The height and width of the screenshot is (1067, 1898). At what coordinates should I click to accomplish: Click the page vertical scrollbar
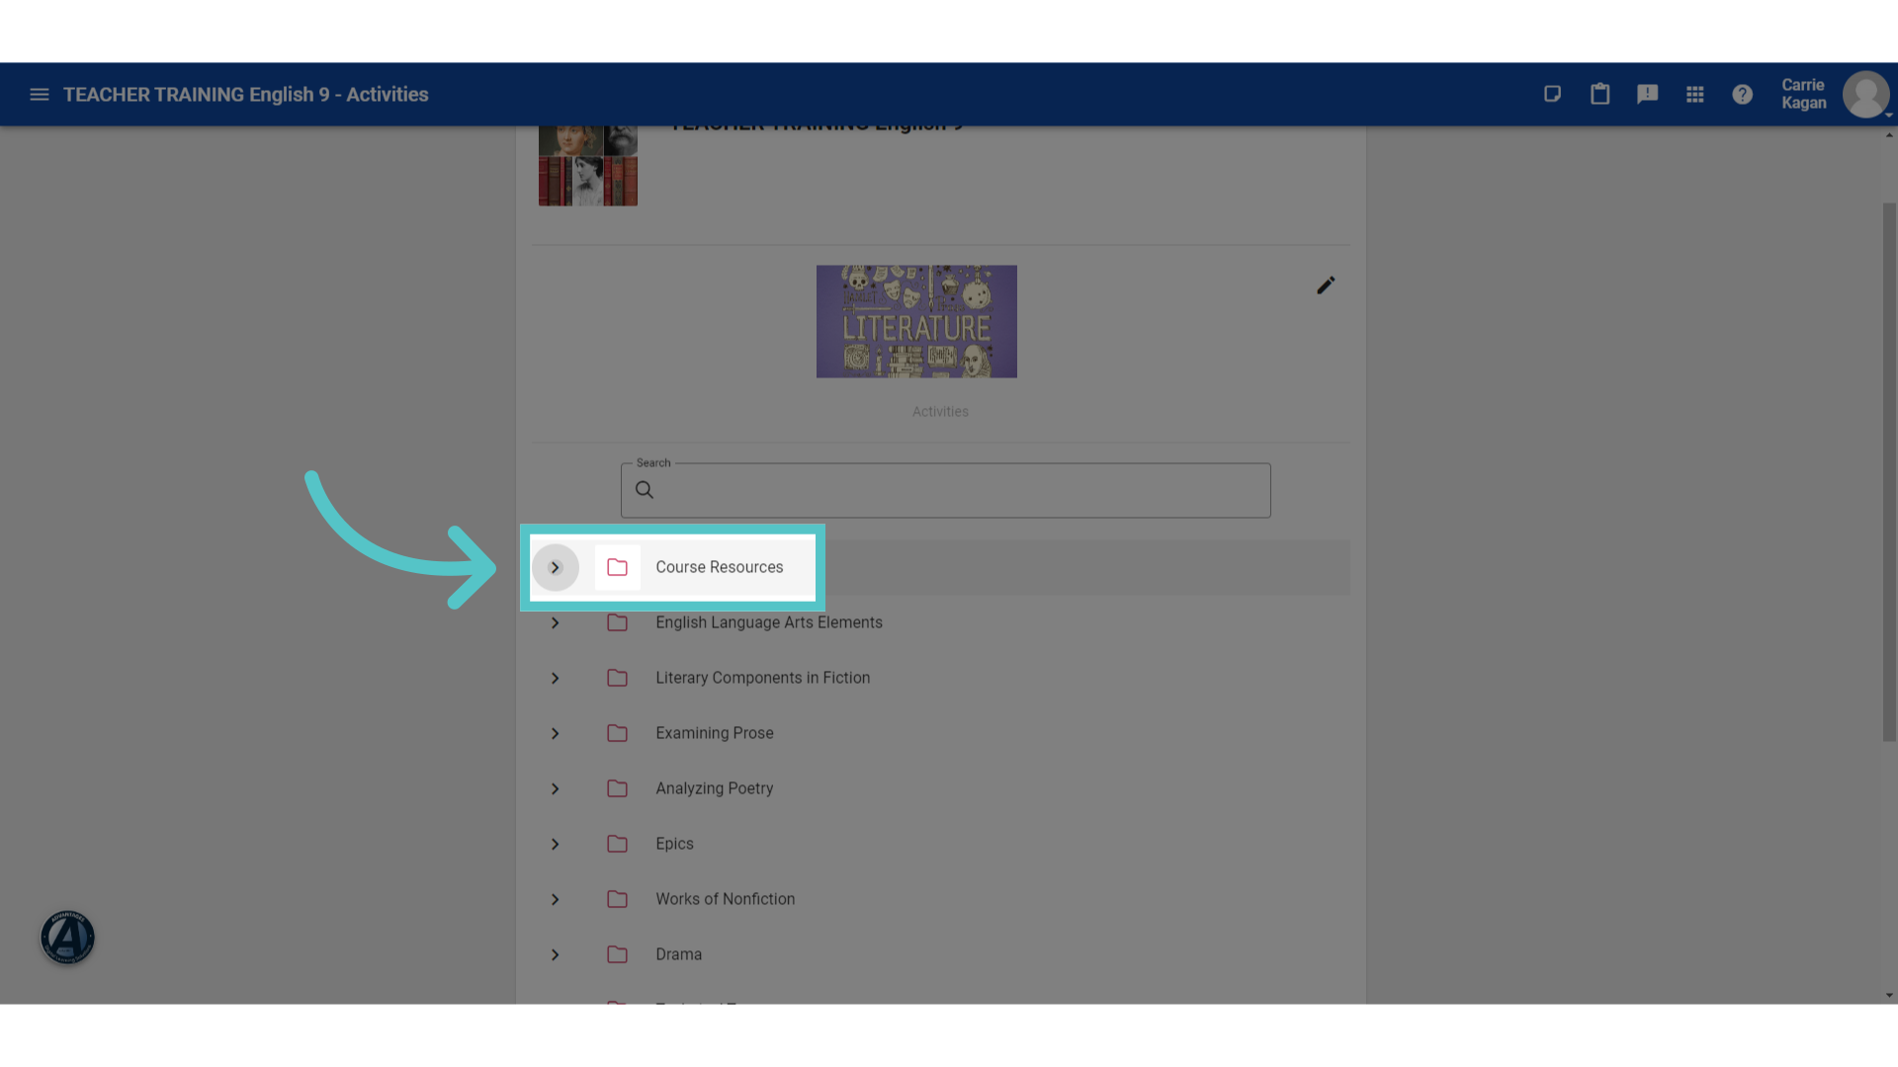(x=1889, y=472)
